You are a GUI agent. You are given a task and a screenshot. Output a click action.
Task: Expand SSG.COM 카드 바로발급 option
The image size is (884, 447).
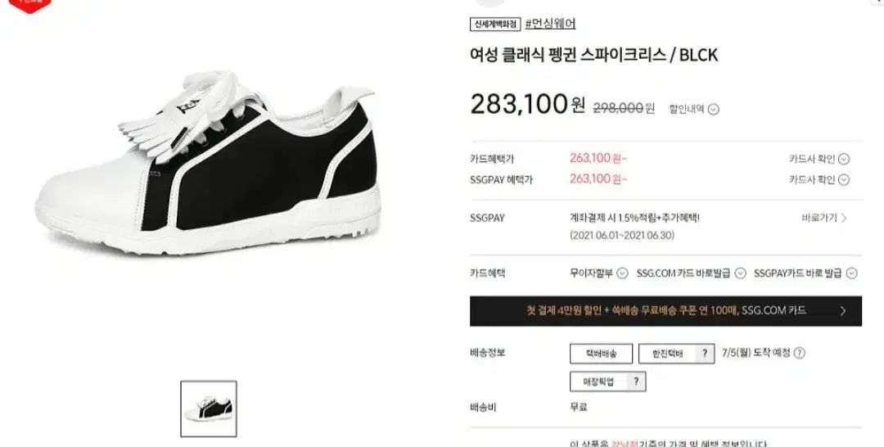click(740, 273)
